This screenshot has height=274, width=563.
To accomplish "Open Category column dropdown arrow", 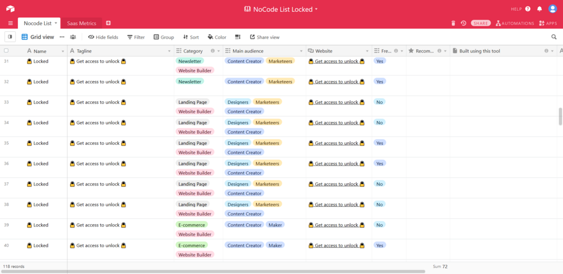I will click(218, 51).
